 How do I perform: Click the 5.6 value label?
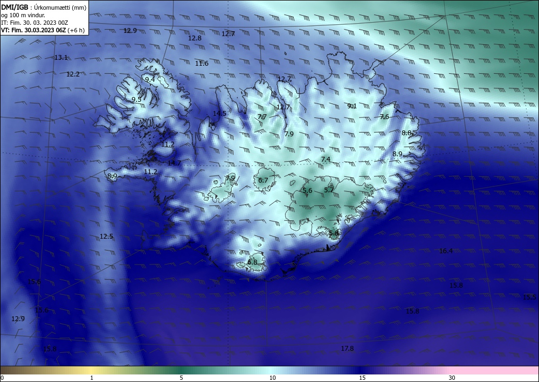307,191
